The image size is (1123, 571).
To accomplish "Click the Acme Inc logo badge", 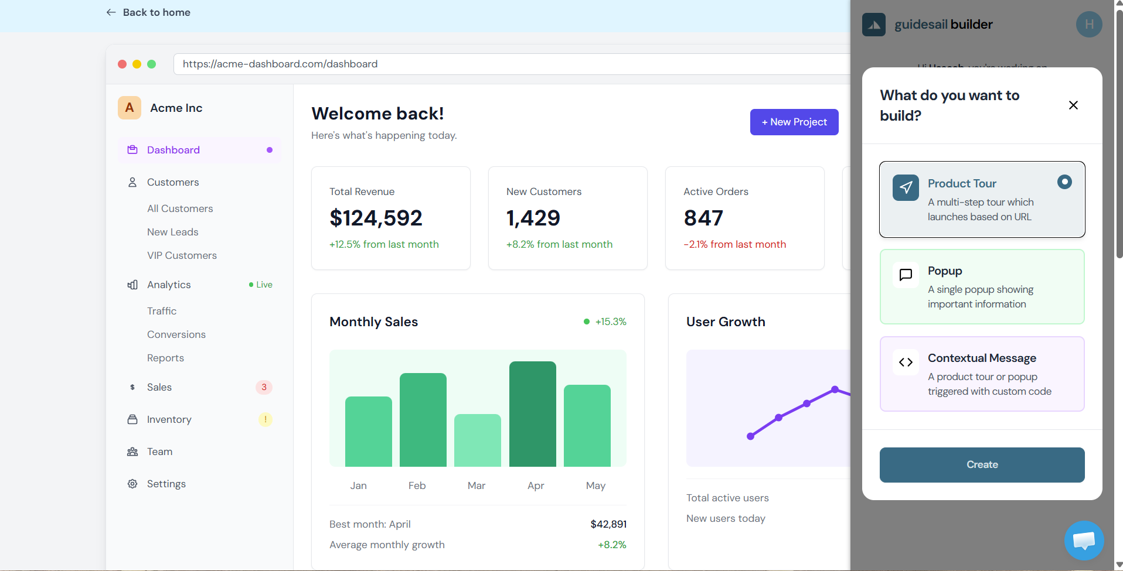I will coord(130,108).
